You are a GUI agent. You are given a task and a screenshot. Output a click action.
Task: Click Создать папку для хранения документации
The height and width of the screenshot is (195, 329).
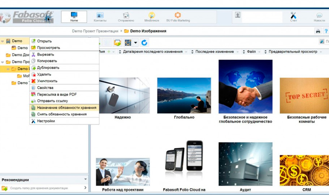[x=39, y=188]
